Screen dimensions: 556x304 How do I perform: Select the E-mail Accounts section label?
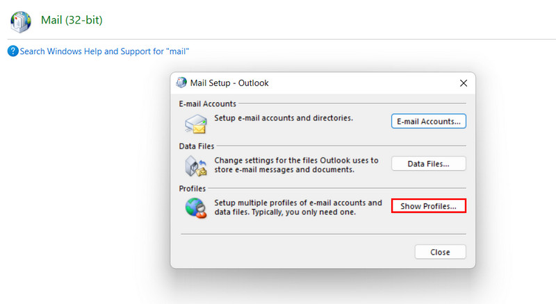coord(207,104)
